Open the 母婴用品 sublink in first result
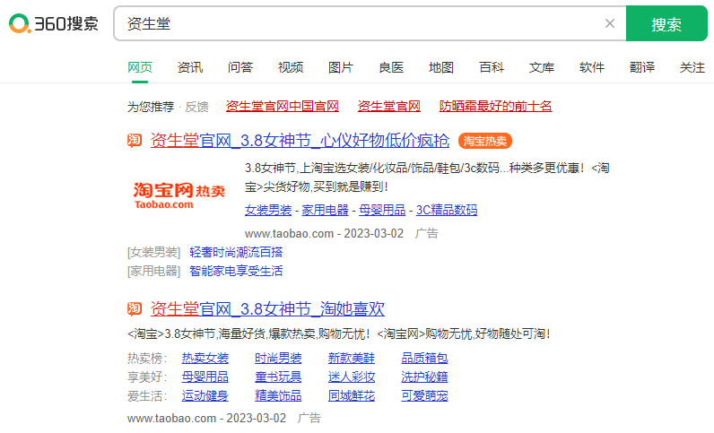 [382, 210]
